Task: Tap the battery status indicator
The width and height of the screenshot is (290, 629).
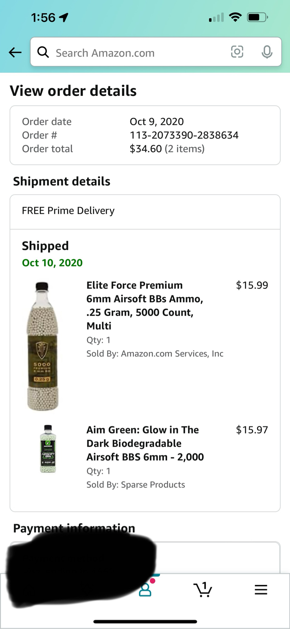Action: [257, 17]
